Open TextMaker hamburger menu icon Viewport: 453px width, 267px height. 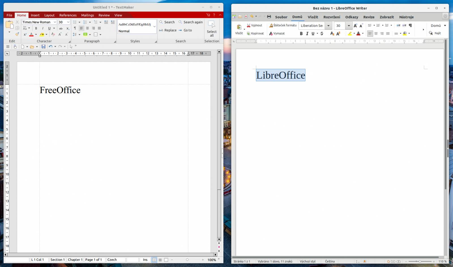[x=8, y=46]
